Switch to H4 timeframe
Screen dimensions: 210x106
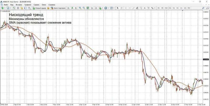click(177, 8)
